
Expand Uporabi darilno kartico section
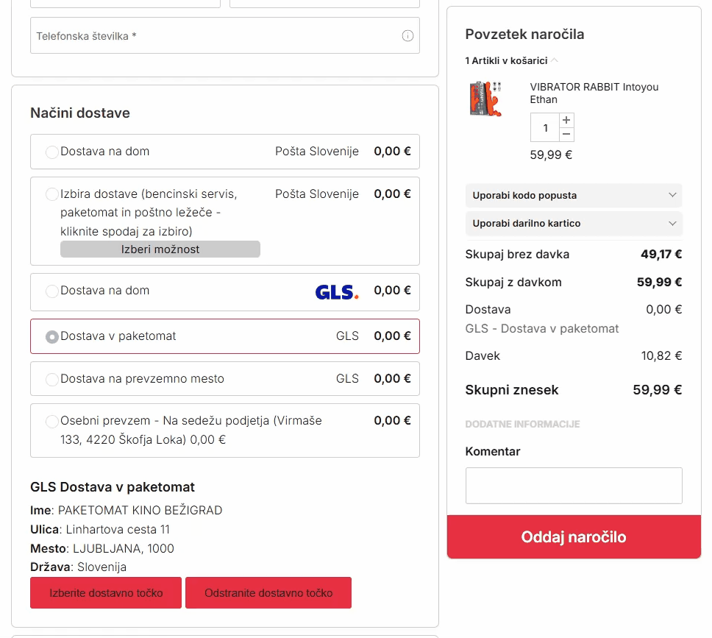pos(574,224)
